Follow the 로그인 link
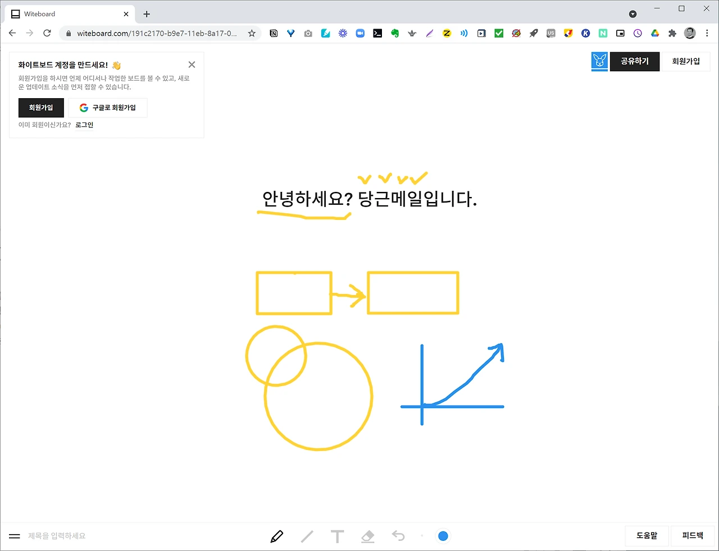This screenshot has height=551, width=719. 84,125
